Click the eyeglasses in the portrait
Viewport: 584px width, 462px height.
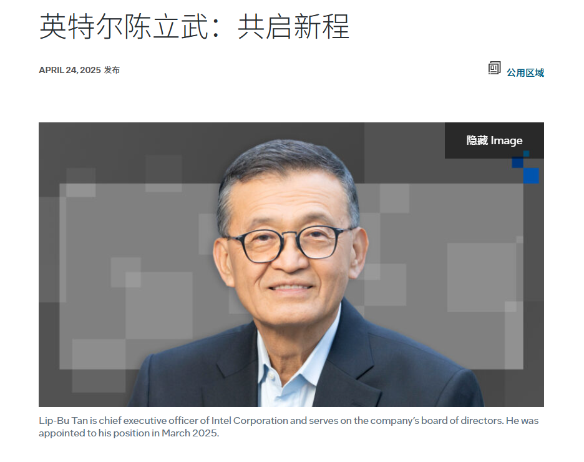[x=288, y=243]
